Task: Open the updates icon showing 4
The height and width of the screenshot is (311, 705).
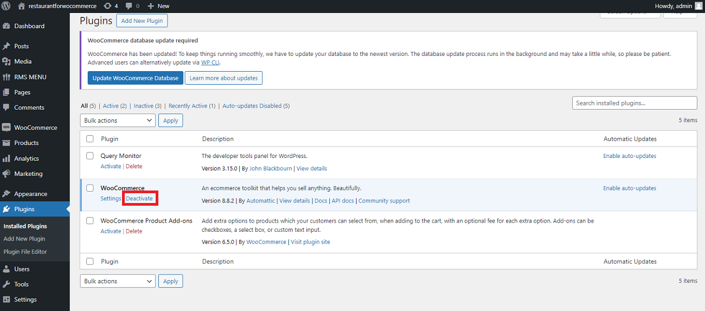Action: click(x=107, y=6)
